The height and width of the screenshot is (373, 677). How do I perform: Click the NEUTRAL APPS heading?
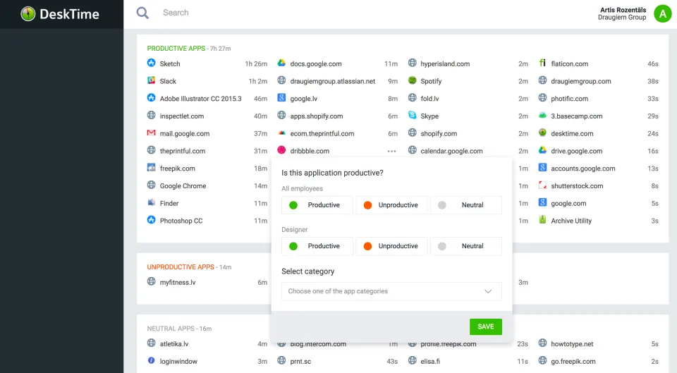pyautogui.click(x=171, y=329)
